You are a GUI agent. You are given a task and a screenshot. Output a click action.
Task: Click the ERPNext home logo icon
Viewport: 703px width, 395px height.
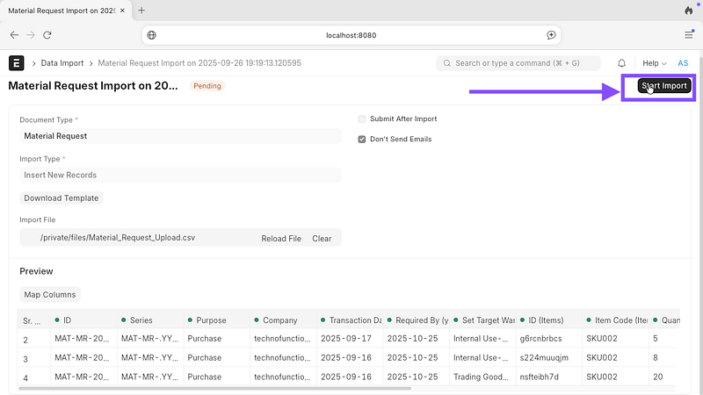click(x=16, y=63)
